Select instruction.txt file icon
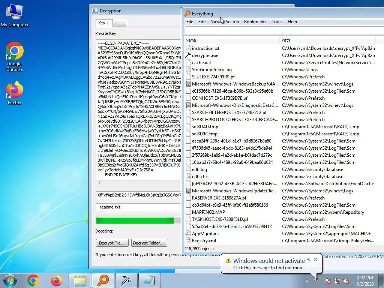The image size is (384, 288). [x=188, y=48]
